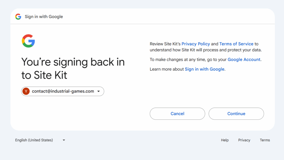Click the "To make changes at any time" text
The width and height of the screenshot is (284, 160).
177,59
